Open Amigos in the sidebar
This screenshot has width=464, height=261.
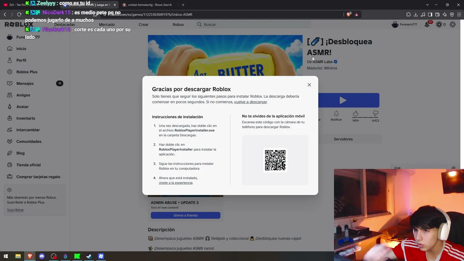pos(23,95)
